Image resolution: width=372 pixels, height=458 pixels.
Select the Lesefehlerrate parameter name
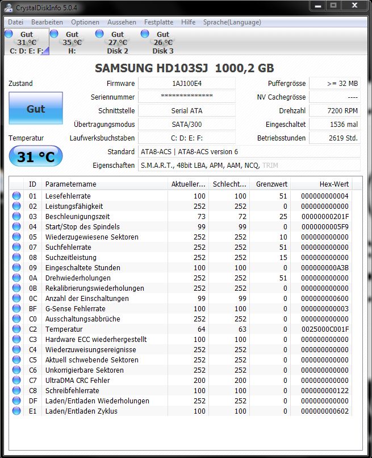tap(68, 196)
